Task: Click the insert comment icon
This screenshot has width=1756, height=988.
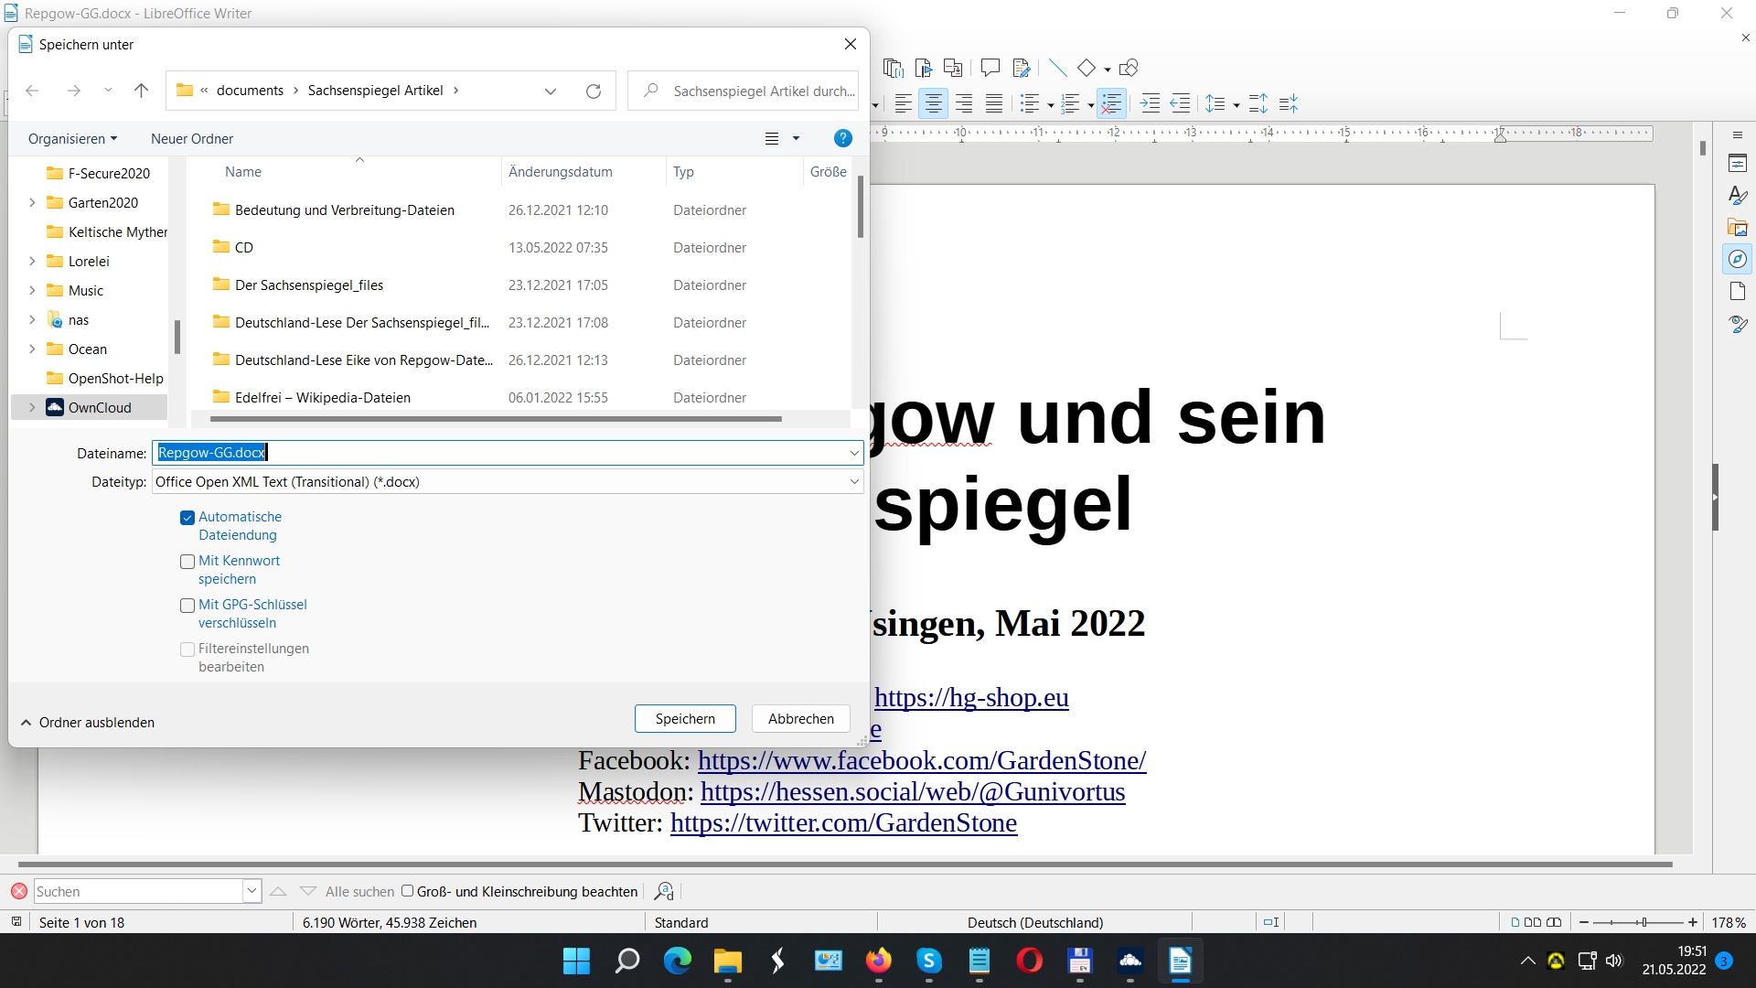Action: coord(990,68)
